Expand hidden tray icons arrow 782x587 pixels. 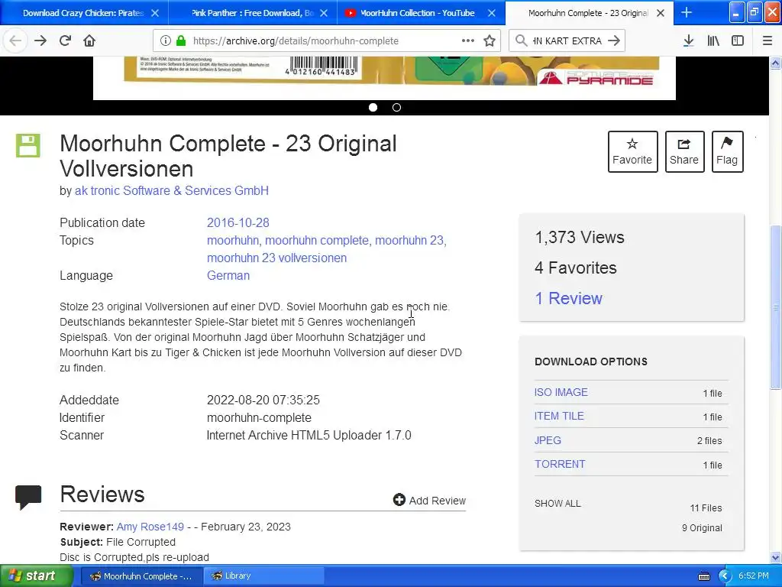click(725, 576)
